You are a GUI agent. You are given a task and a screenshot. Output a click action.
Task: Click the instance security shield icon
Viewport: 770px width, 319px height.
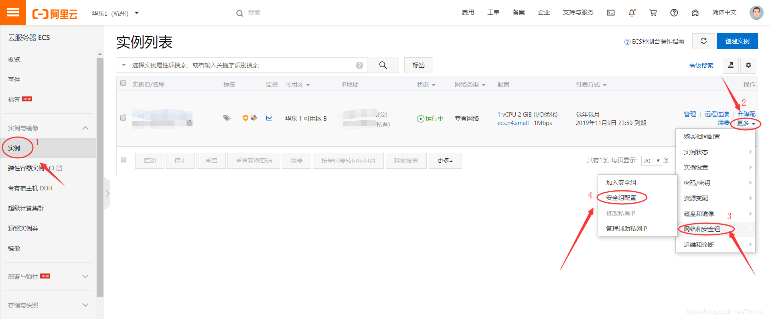tap(245, 118)
